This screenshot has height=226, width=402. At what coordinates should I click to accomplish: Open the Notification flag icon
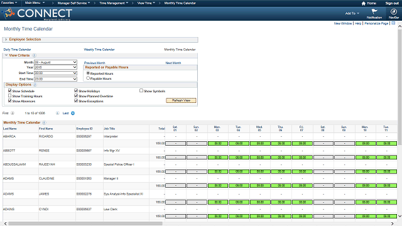(x=374, y=11)
